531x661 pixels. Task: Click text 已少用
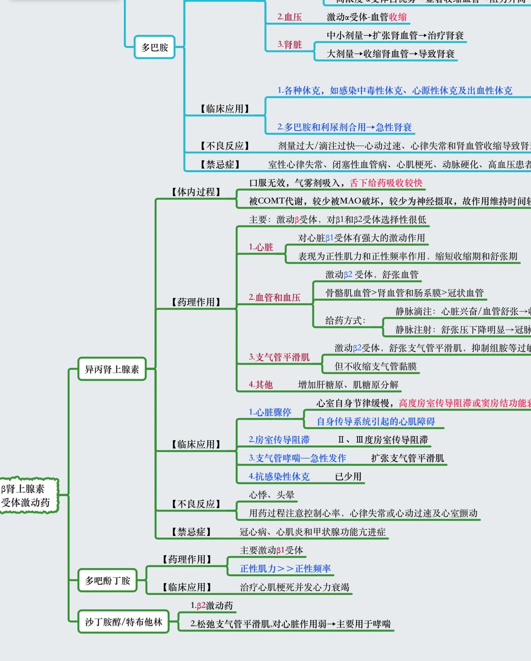[x=348, y=477]
